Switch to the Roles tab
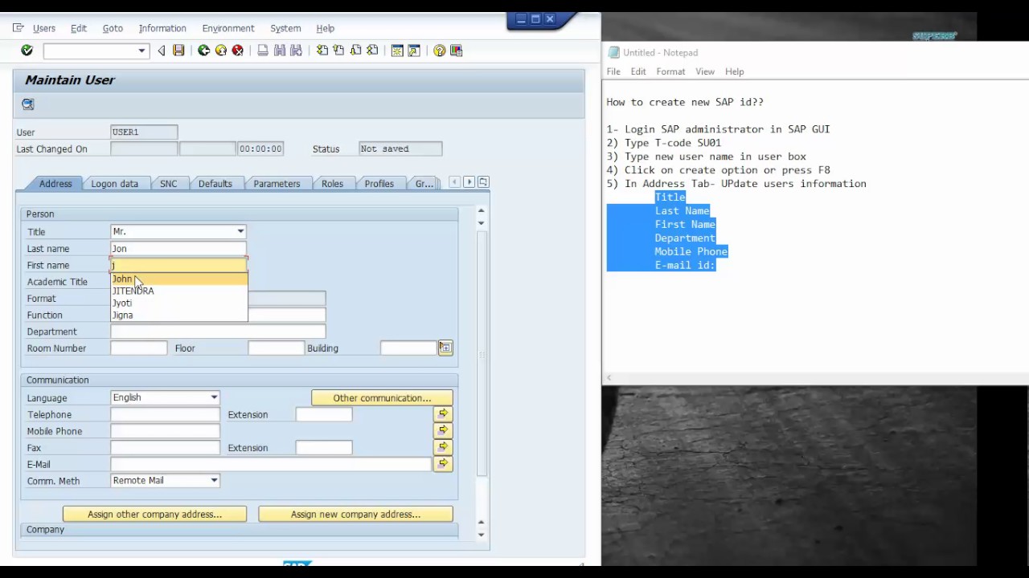Image resolution: width=1029 pixels, height=578 pixels. click(x=332, y=184)
